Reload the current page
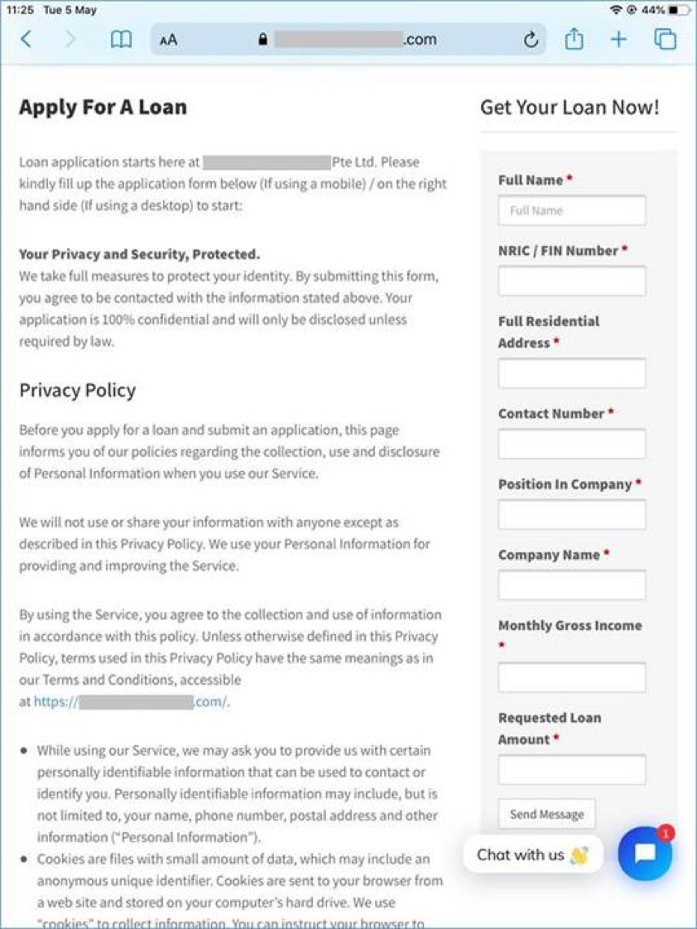 [x=531, y=39]
